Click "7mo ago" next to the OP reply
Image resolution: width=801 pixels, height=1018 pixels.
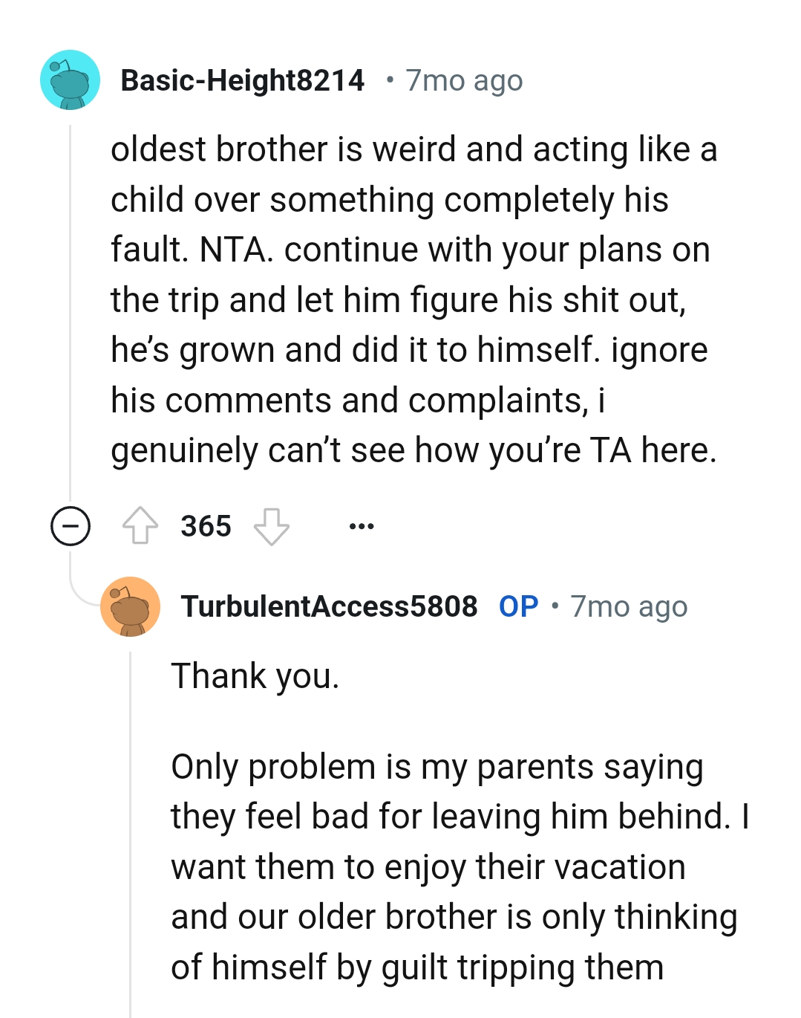[x=629, y=606]
